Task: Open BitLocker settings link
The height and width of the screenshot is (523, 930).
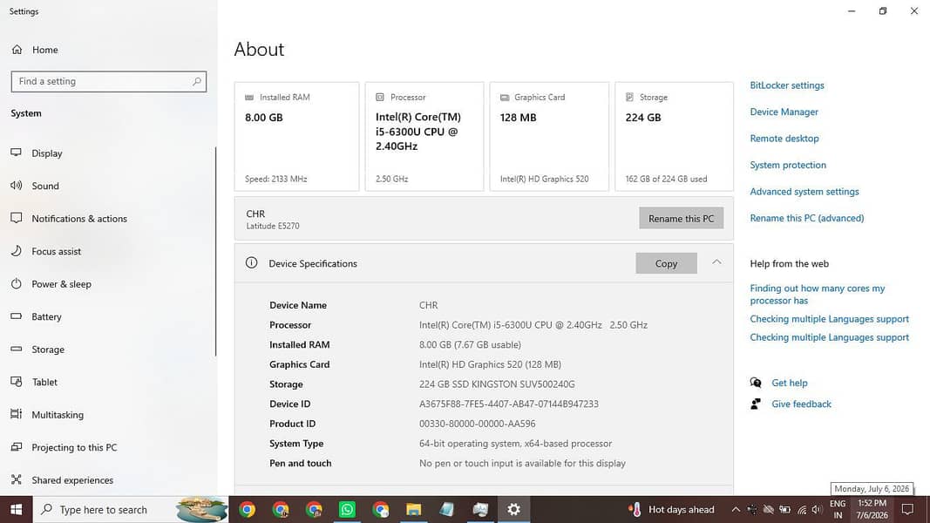Action: pos(786,85)
